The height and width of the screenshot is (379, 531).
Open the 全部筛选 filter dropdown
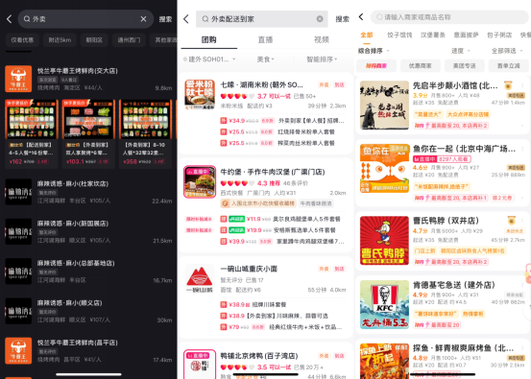coord(507,51)
